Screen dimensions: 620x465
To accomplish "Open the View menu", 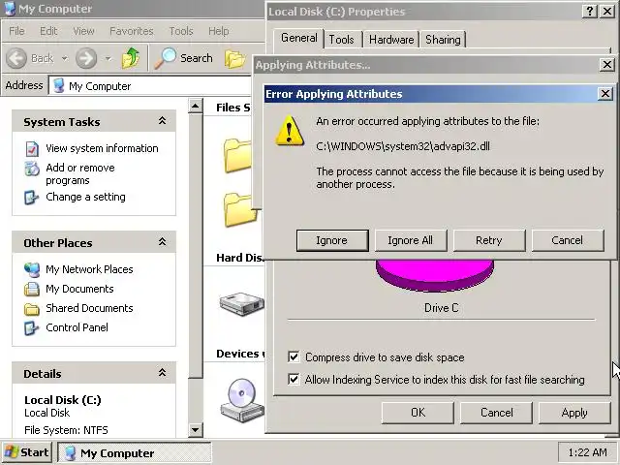I will (x=83, y=31).
